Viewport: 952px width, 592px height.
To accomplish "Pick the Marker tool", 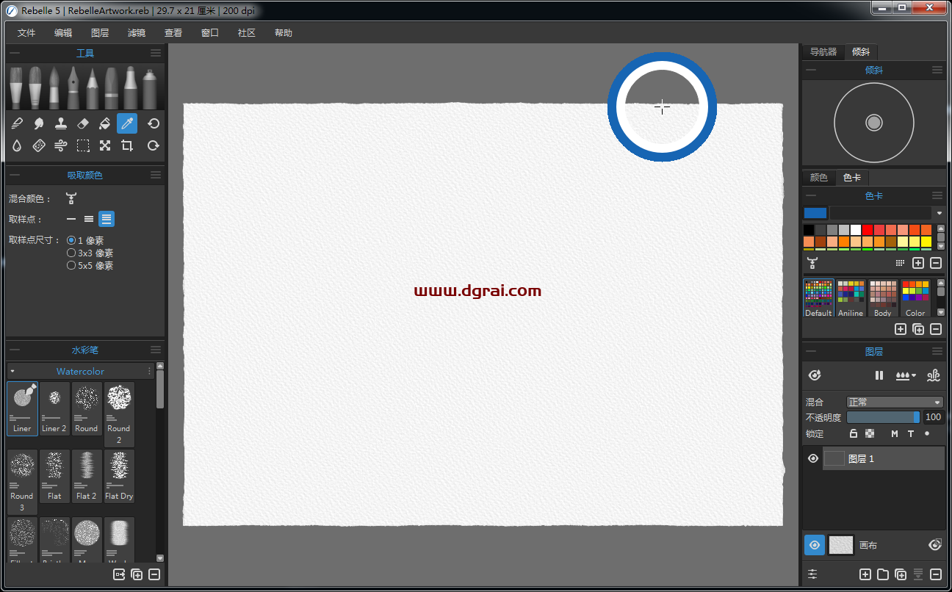I will (x=130, y=88).
